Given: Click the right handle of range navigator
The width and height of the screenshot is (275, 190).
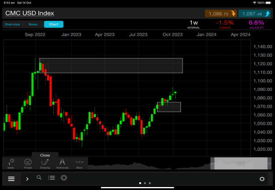Looking at the screenshot, I should coord(269,163).
